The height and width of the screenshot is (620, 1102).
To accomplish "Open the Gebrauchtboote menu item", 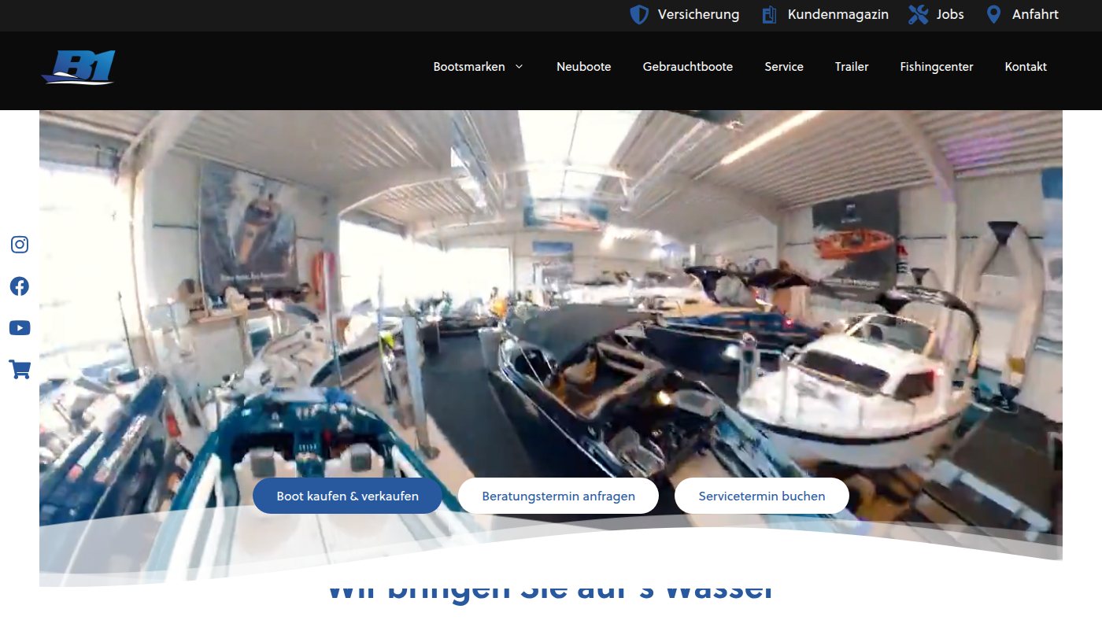I will pyautogui.click(x=688, y=67).
